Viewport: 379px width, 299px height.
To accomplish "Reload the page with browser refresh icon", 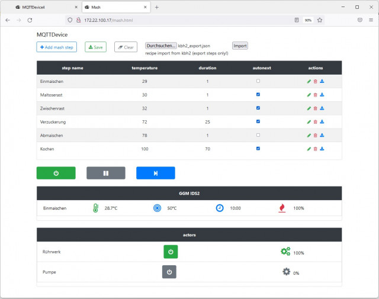I will point(30,20).
